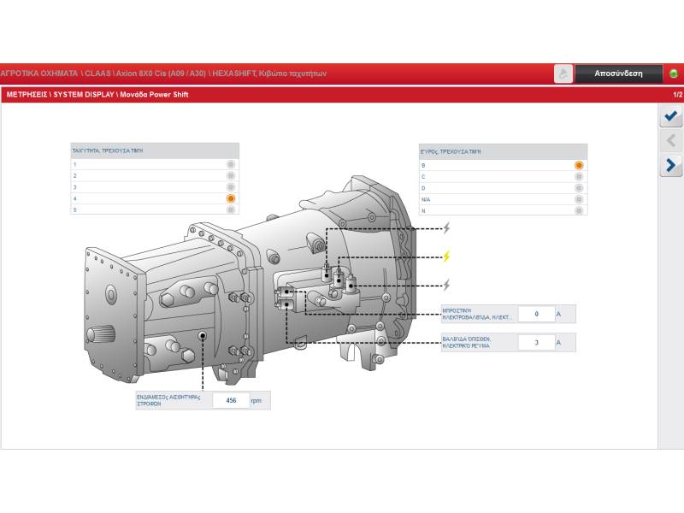Screen dimensions: 684x513
Task: Select range D indicator in range list
Action: [x=579, y=187]
